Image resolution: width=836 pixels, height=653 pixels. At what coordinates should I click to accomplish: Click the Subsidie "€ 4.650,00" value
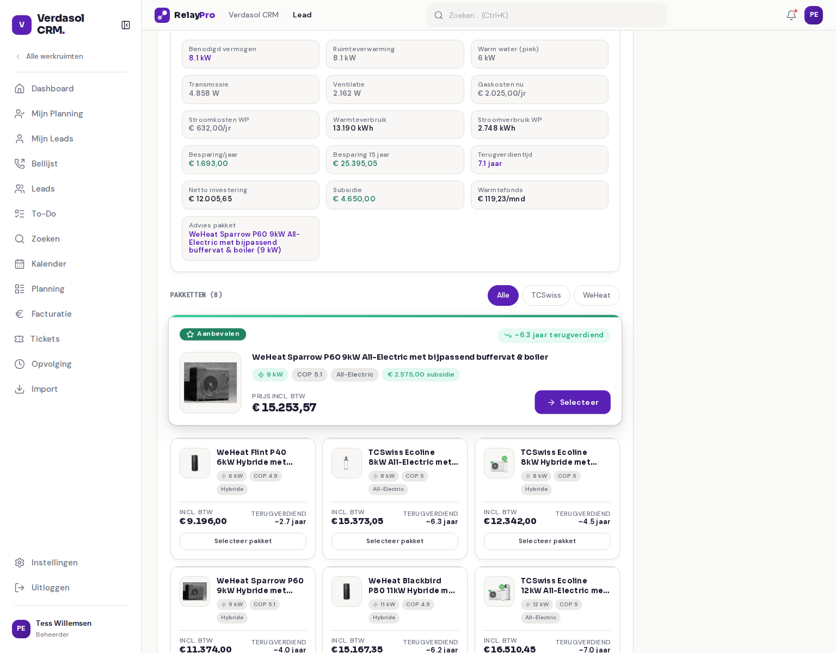(354, 199)
